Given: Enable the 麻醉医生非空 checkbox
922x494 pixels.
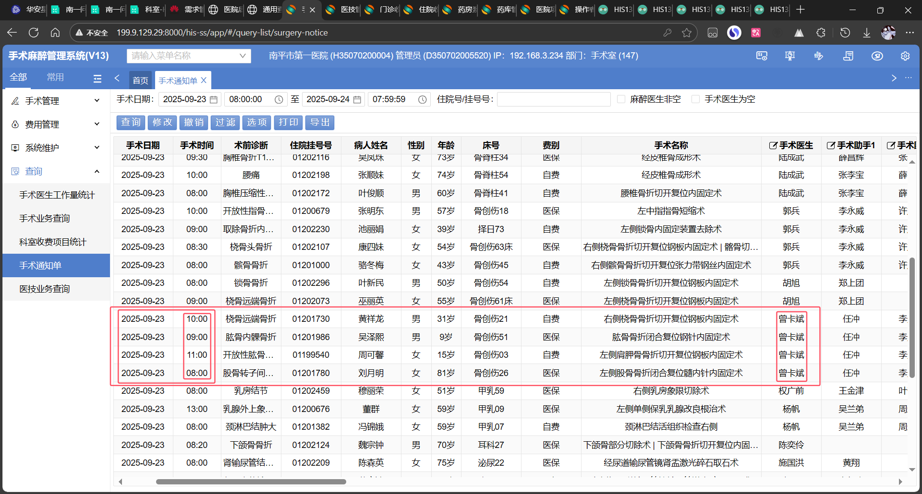Looking at the screenshot, I should 621,99.
